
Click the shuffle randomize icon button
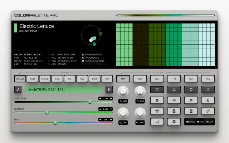(x=157, y=122)
